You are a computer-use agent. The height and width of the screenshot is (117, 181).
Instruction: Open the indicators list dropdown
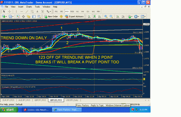click(x=130, y=16)
